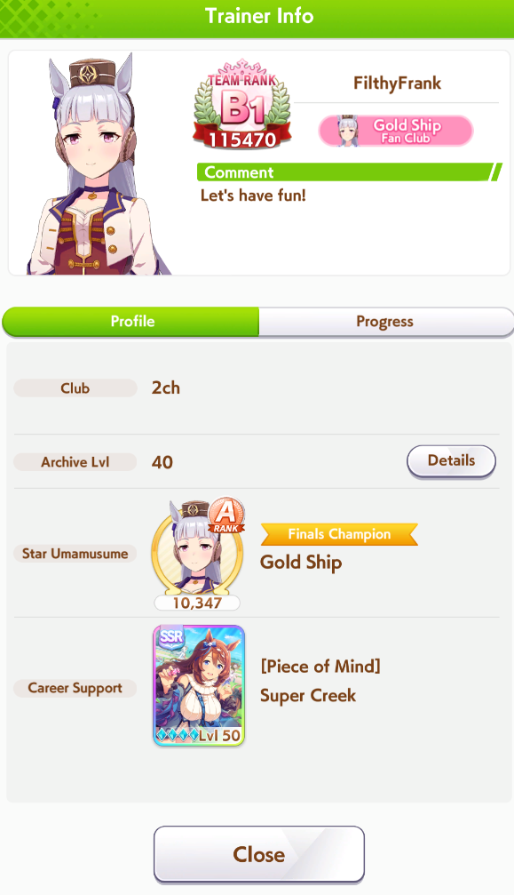Tap the green Comment header bar

tap(349, 172)
